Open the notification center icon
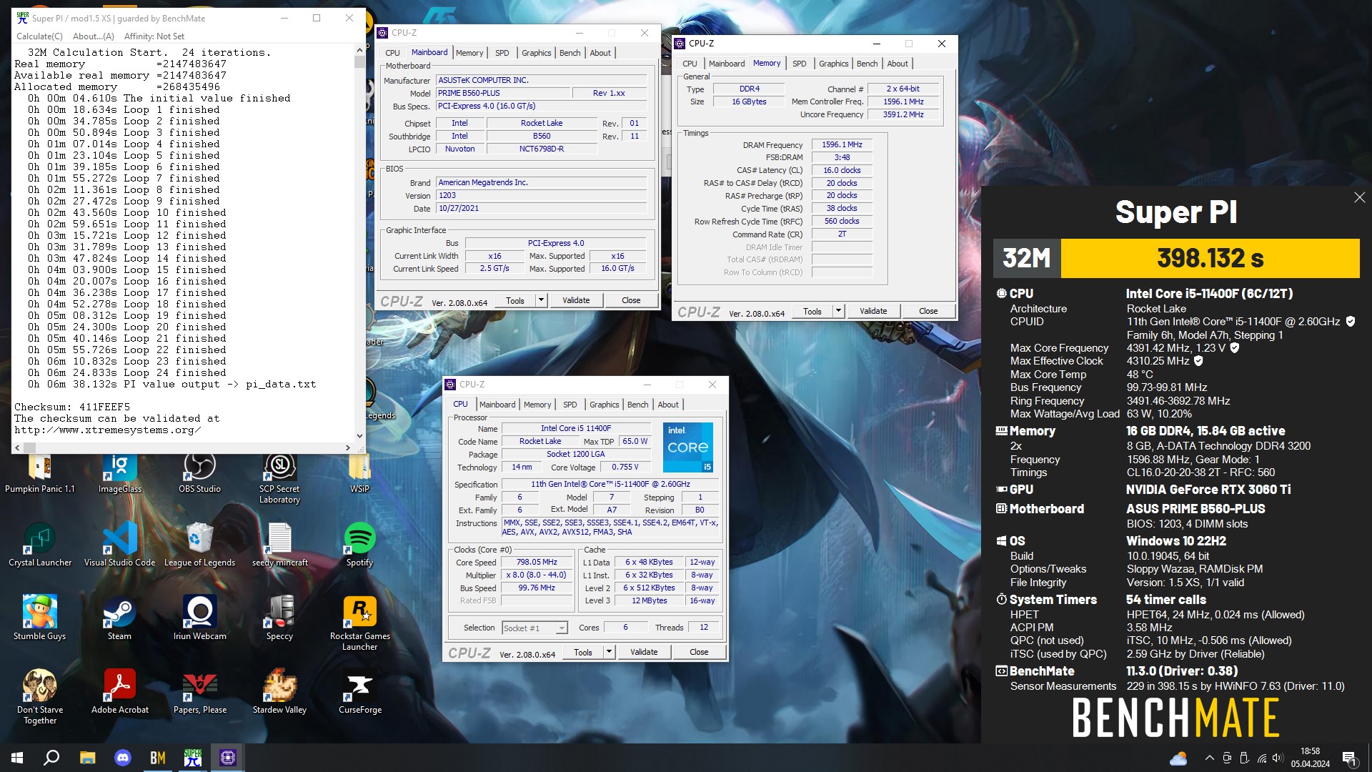Screen dimensions: 1372x772 1350,758
